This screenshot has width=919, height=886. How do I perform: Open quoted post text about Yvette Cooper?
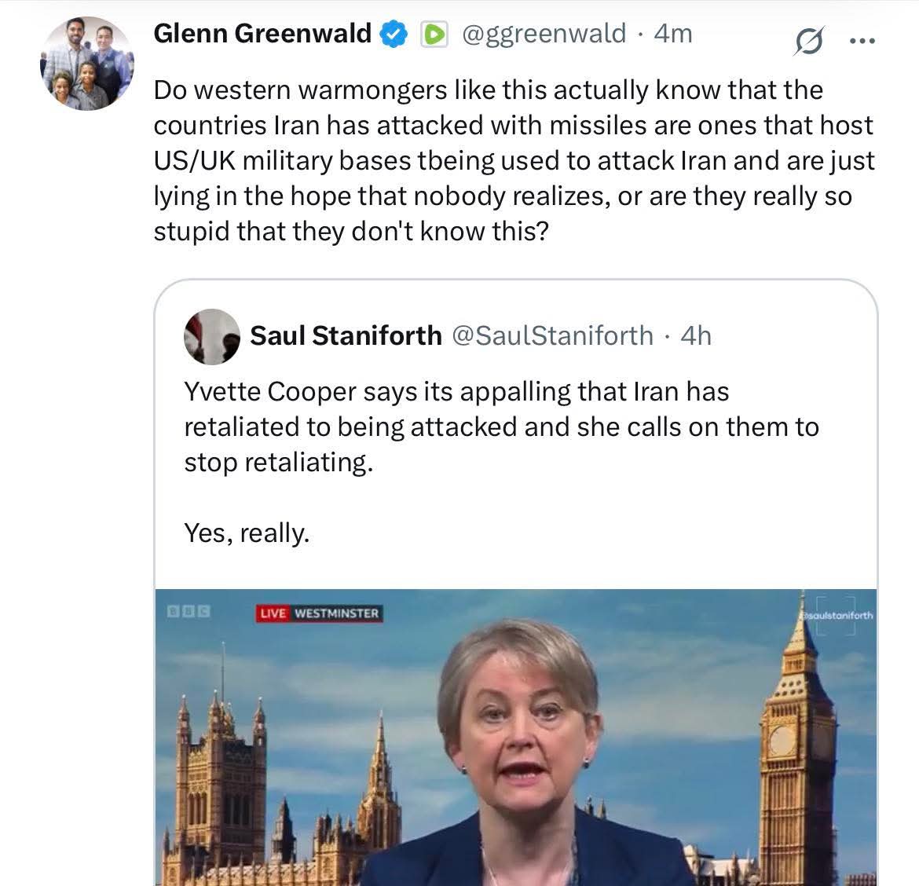[500, 427]
